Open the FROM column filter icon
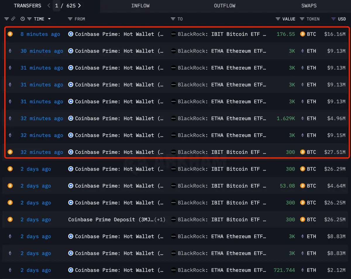Screen dimensions: 351x279 [70, 19]
